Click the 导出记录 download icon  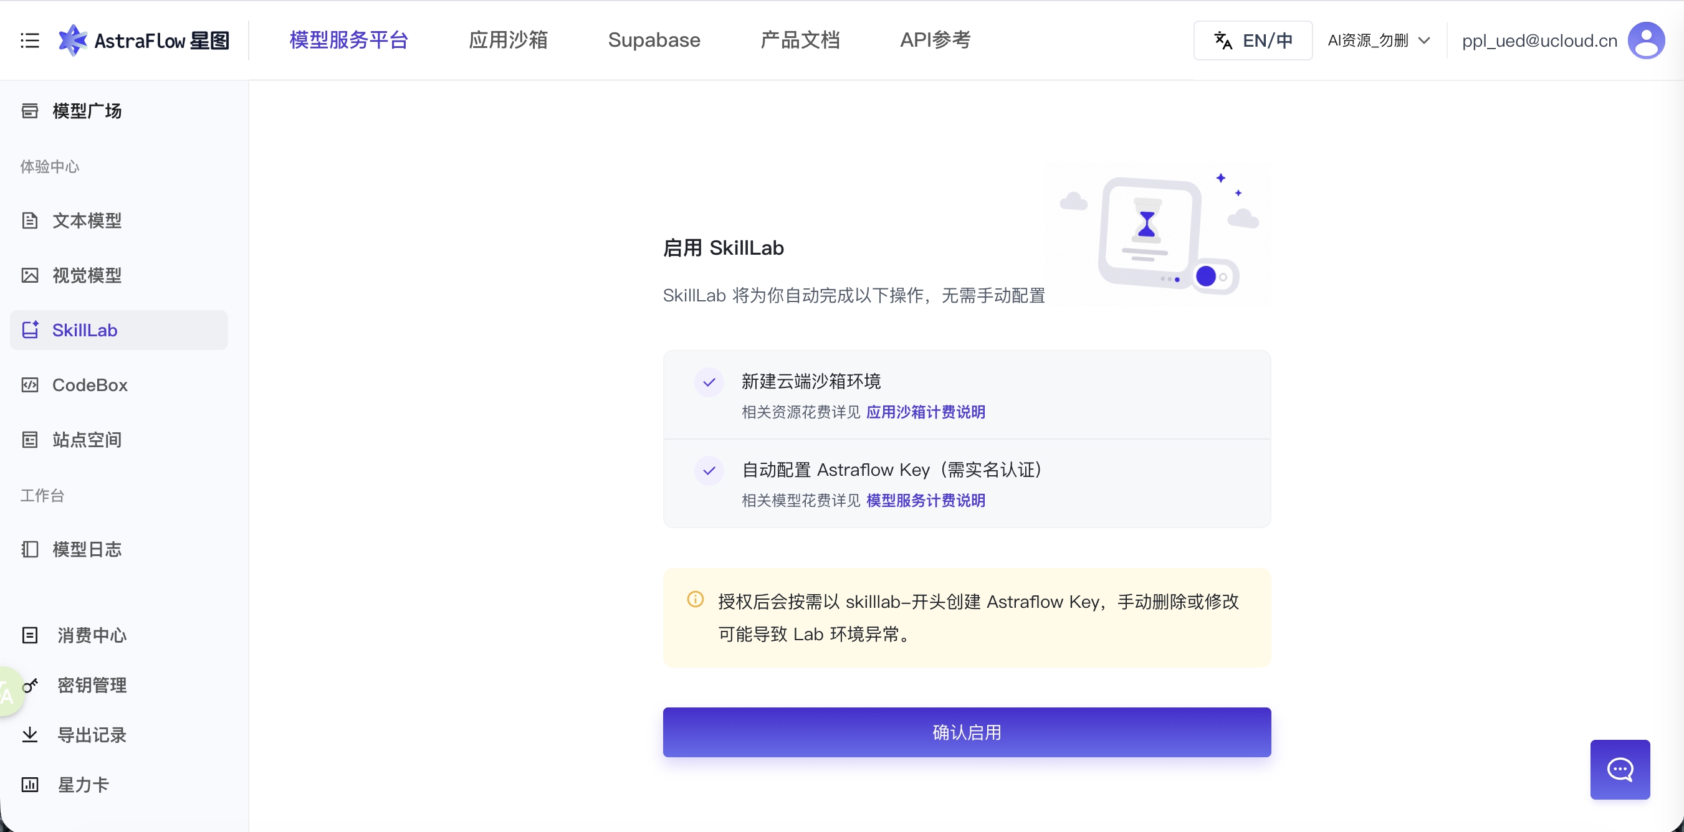[x=30, y=735]
